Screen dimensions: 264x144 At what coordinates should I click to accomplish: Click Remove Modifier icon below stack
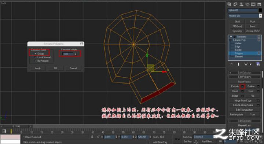tap(251, 64)
